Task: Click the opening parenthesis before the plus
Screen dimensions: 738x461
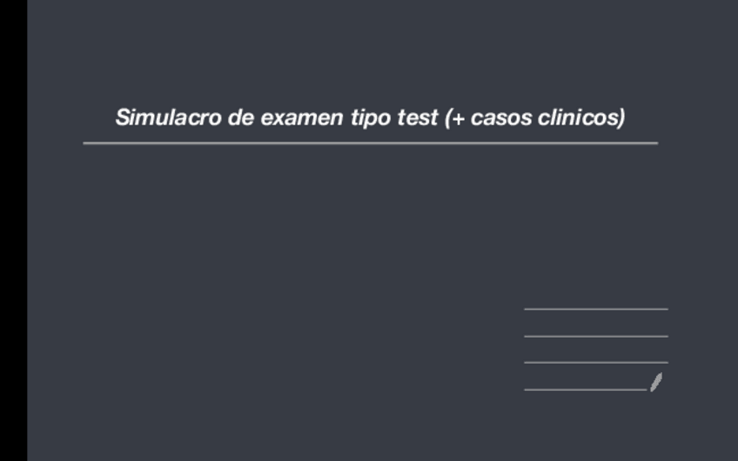Action: pyautogui.click(x=447, y=117)
